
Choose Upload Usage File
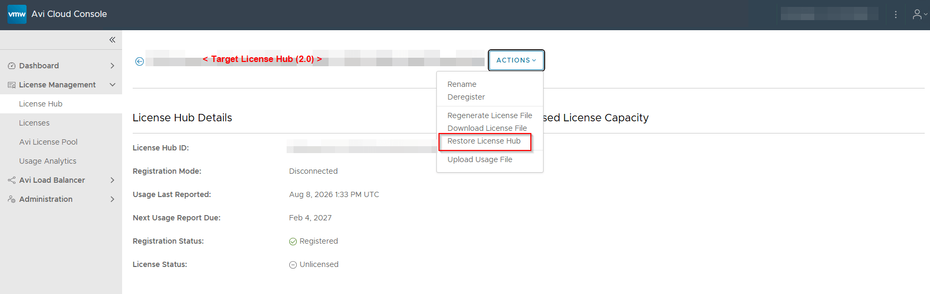480,159
